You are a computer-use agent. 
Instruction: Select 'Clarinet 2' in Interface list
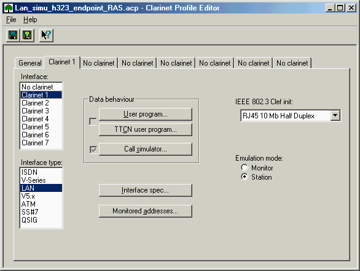point(41,103)
